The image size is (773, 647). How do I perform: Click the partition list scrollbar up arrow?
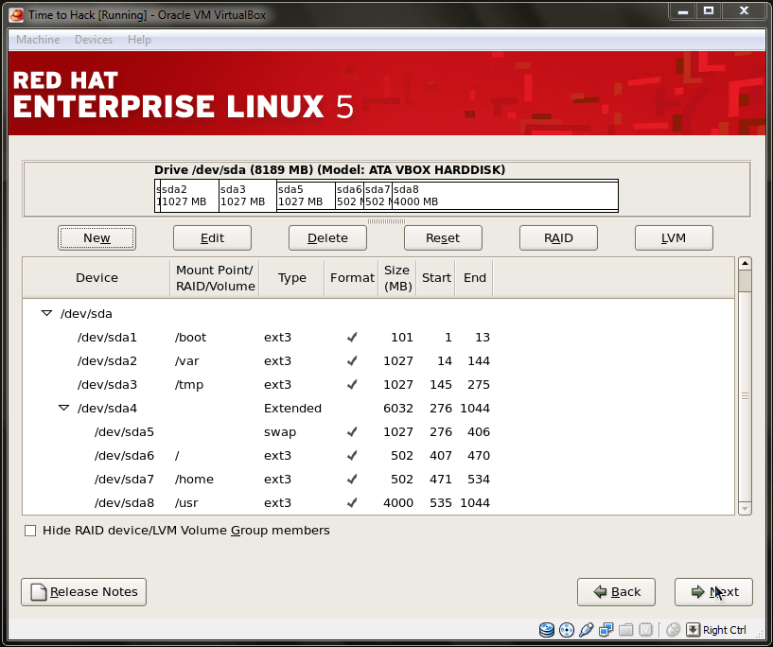pyautogui.click(x=745, y=264)
